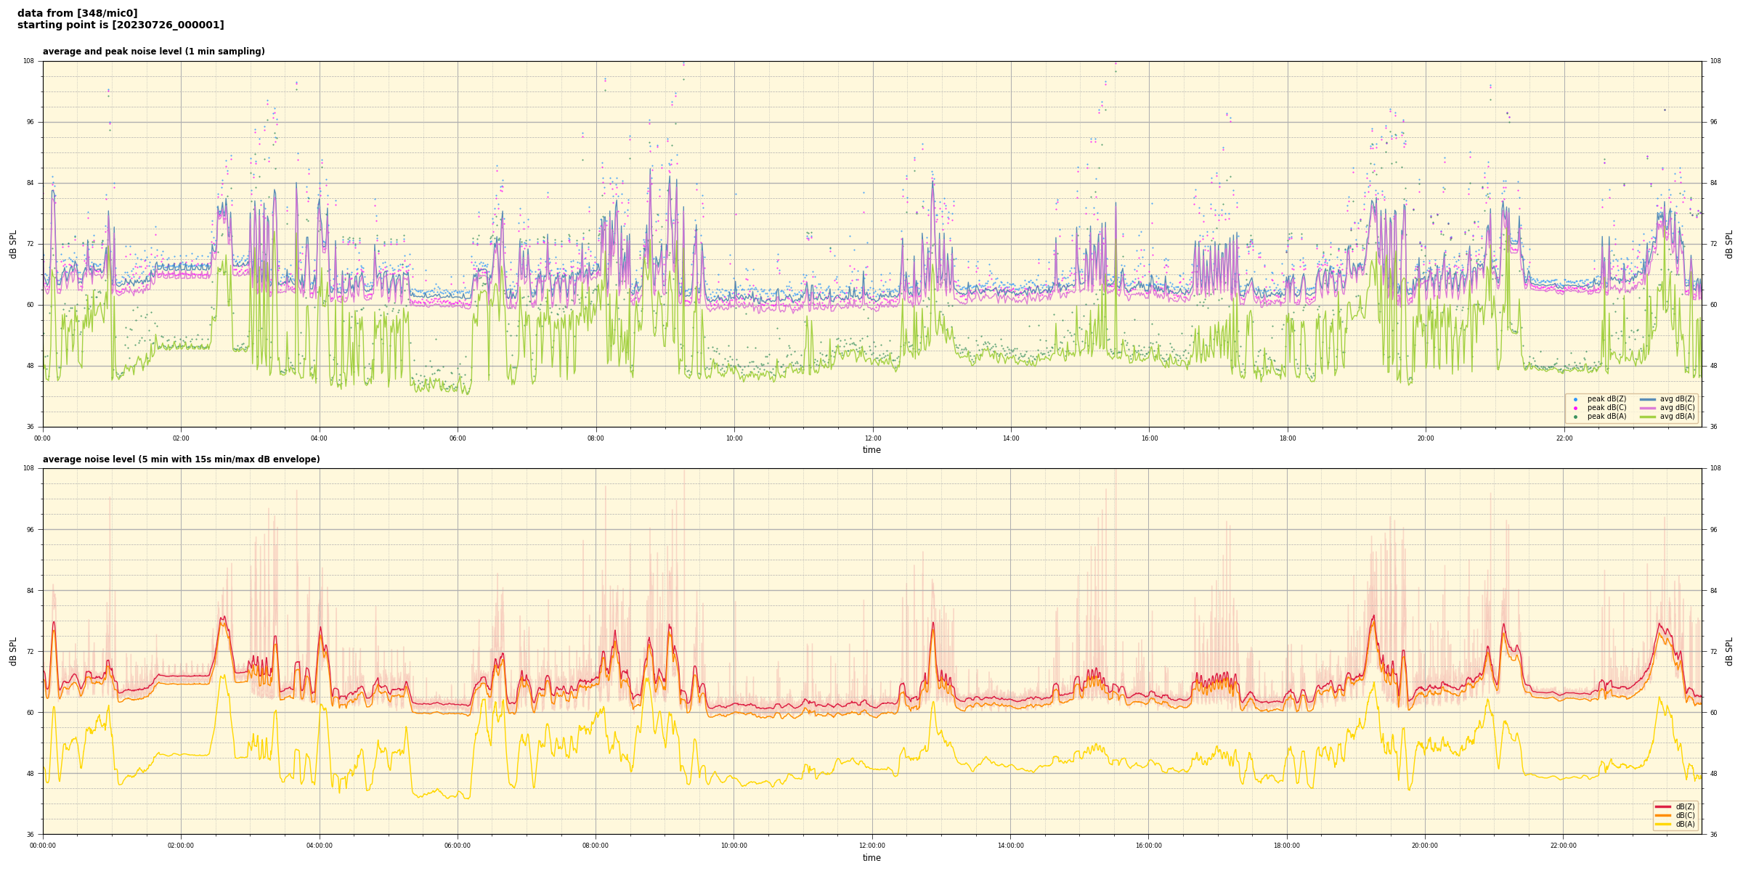Viewport: 1743px width, 871px height.
Task: Click the starting point 20230726_000001 text
Action: coord(121,25)
